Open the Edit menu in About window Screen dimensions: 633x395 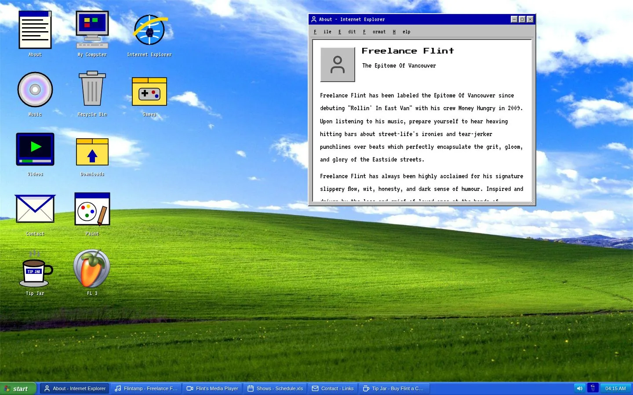pos(347,32)
